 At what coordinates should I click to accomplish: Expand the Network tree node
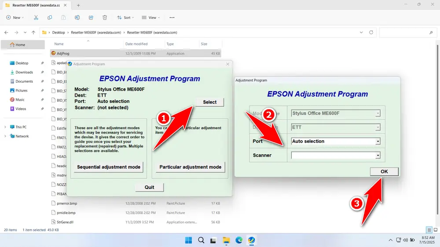[x=5, y=136]
